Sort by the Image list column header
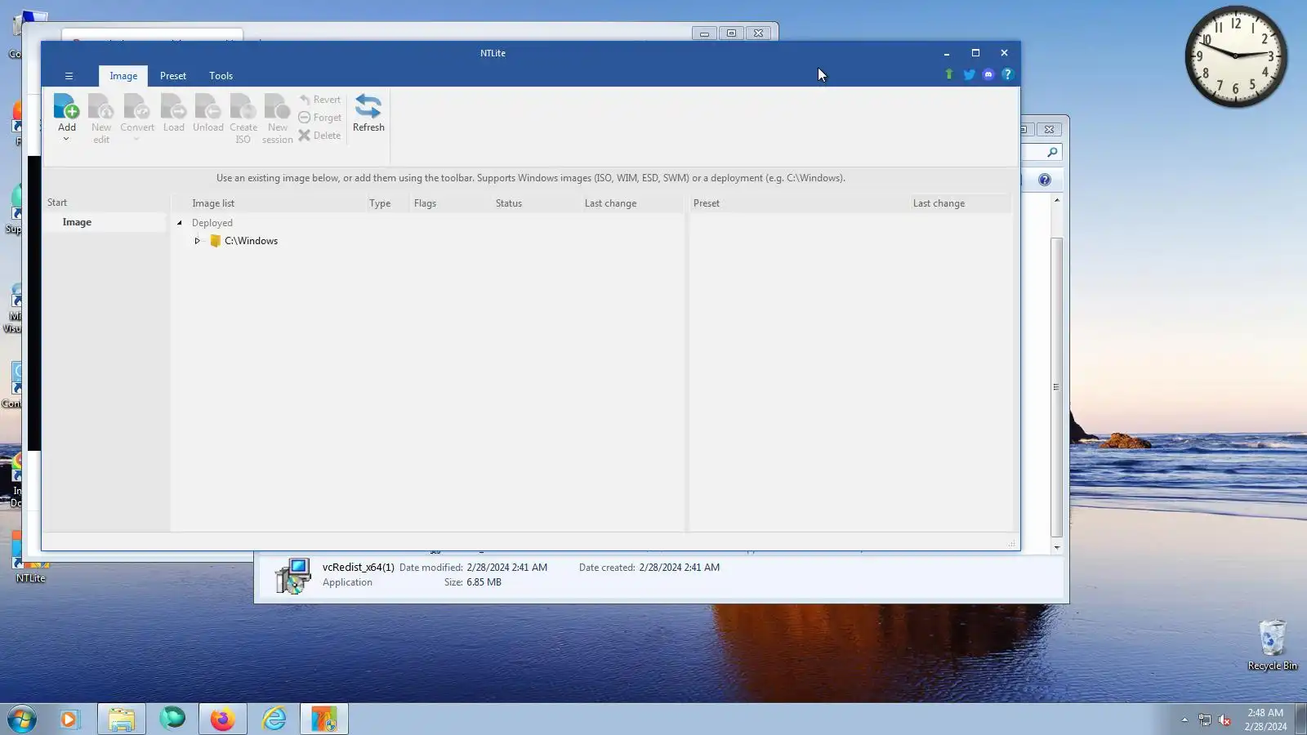Viewport: 1307px width, 735px height. pyautogui.click(x=213, y=203)
